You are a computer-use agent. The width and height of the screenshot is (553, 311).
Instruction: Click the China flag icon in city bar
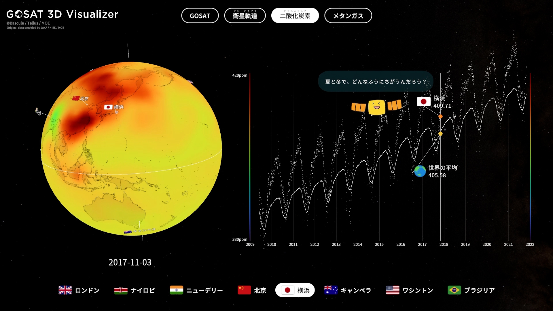click(x=244, y=290)
